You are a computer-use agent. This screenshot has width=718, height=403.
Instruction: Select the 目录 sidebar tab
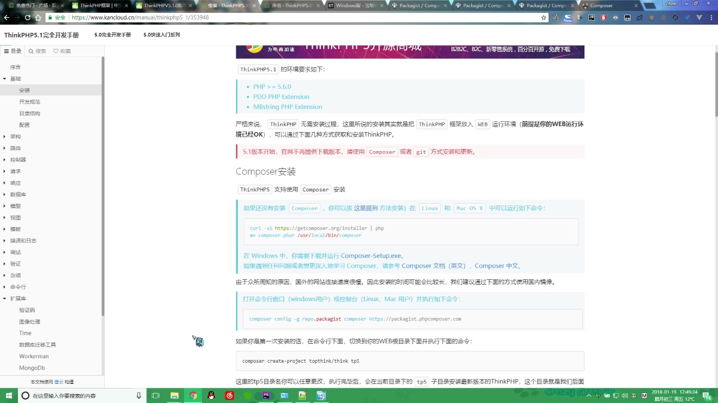point(13,51)
